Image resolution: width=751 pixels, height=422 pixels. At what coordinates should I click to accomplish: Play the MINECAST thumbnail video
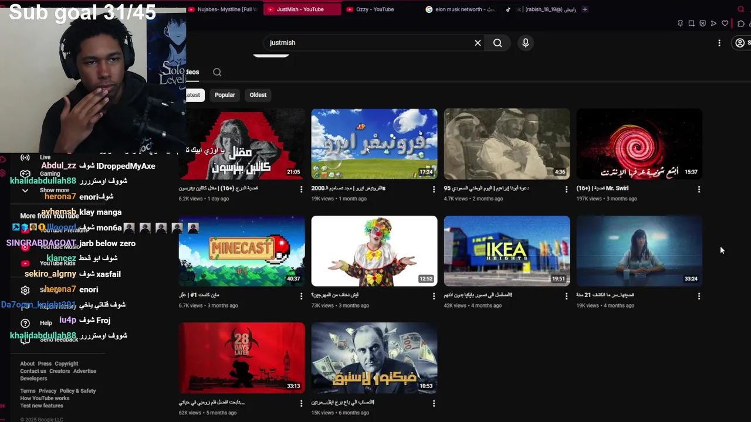[x=242, y=251]
